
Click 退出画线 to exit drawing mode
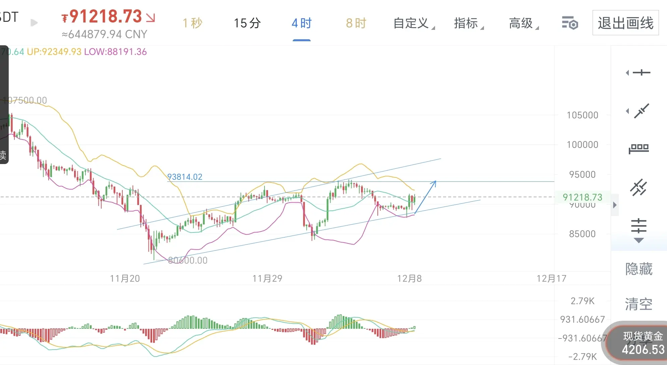(625, 23)
